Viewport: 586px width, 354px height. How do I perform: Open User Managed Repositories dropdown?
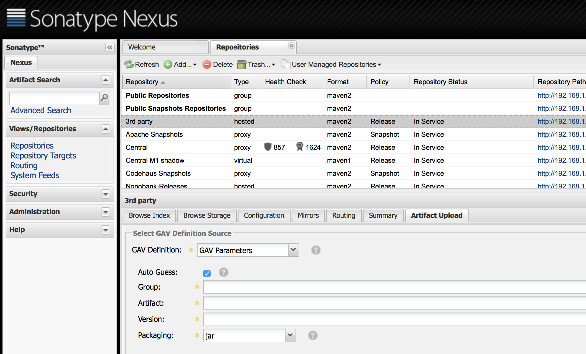click(x=331, y=64)
